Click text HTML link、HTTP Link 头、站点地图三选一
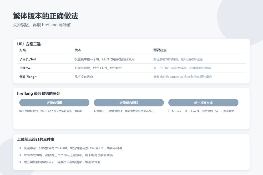The image size is (263, 175). tap(194, 111)
